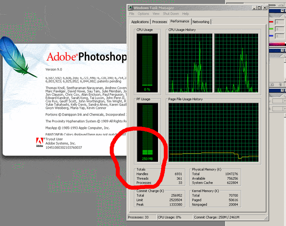
Task: Open the upper arrow dropdown in the lowest Photoshop palette
Action: pyautogui.click(x=284, y=101)
